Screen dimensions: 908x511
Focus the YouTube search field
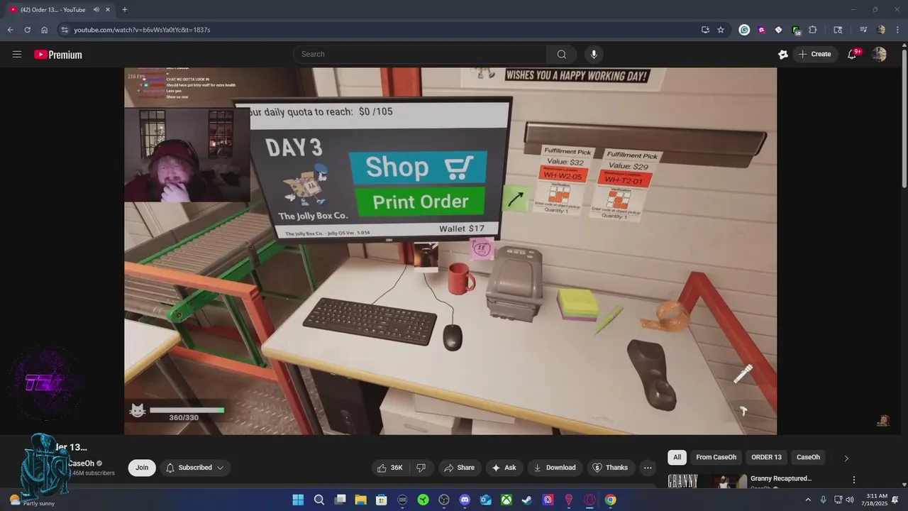pyautogui.click(x=420, y=55)
